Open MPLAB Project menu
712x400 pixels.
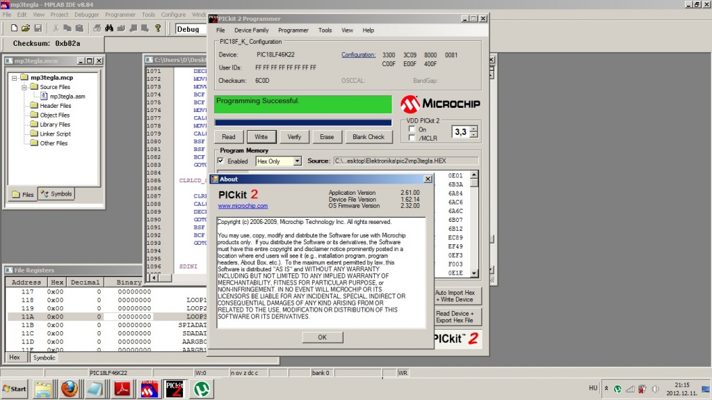[59, 15]
